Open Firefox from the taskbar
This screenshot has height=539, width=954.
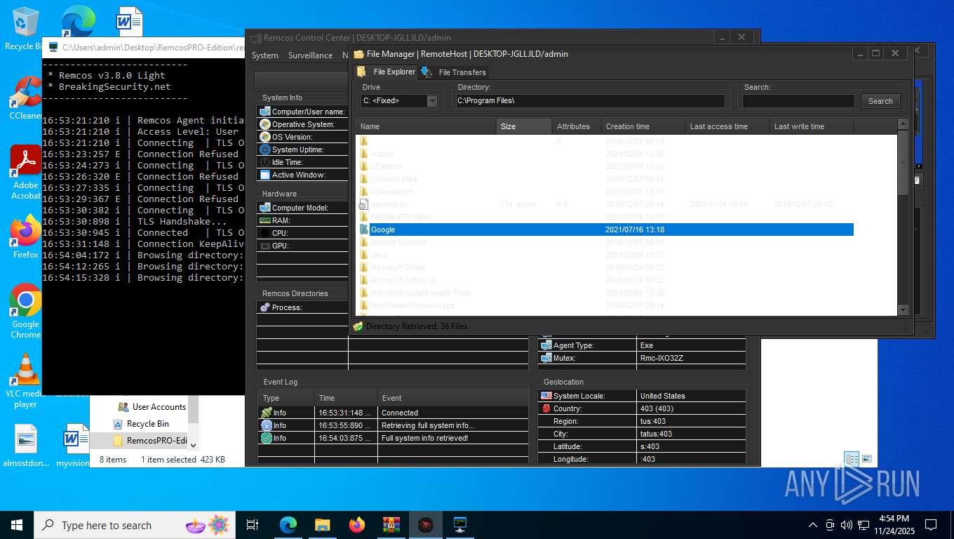point(357,525)
